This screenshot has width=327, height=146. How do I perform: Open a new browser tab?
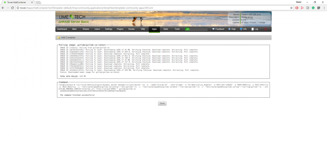coord(38,3)
